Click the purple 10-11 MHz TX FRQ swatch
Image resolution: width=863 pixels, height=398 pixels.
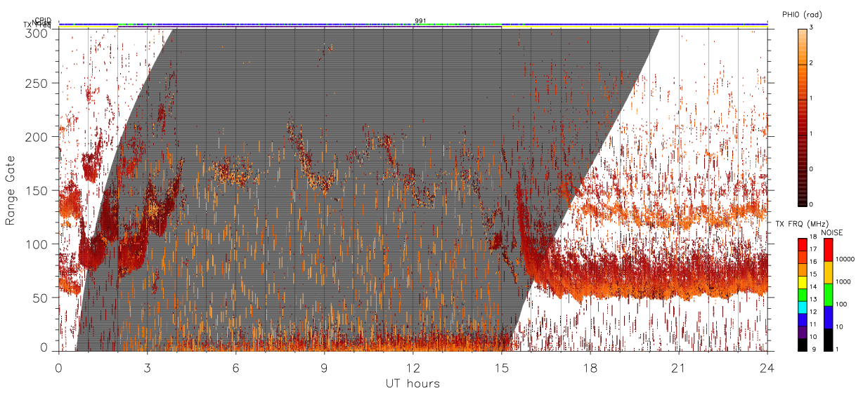802,331
